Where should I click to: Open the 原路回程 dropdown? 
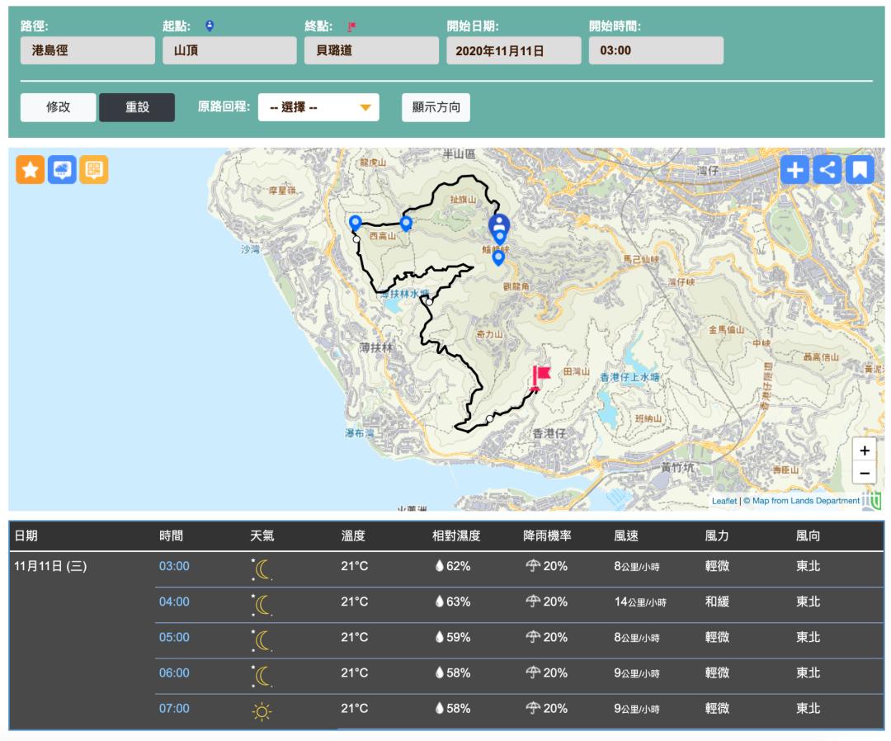point(318,107)
